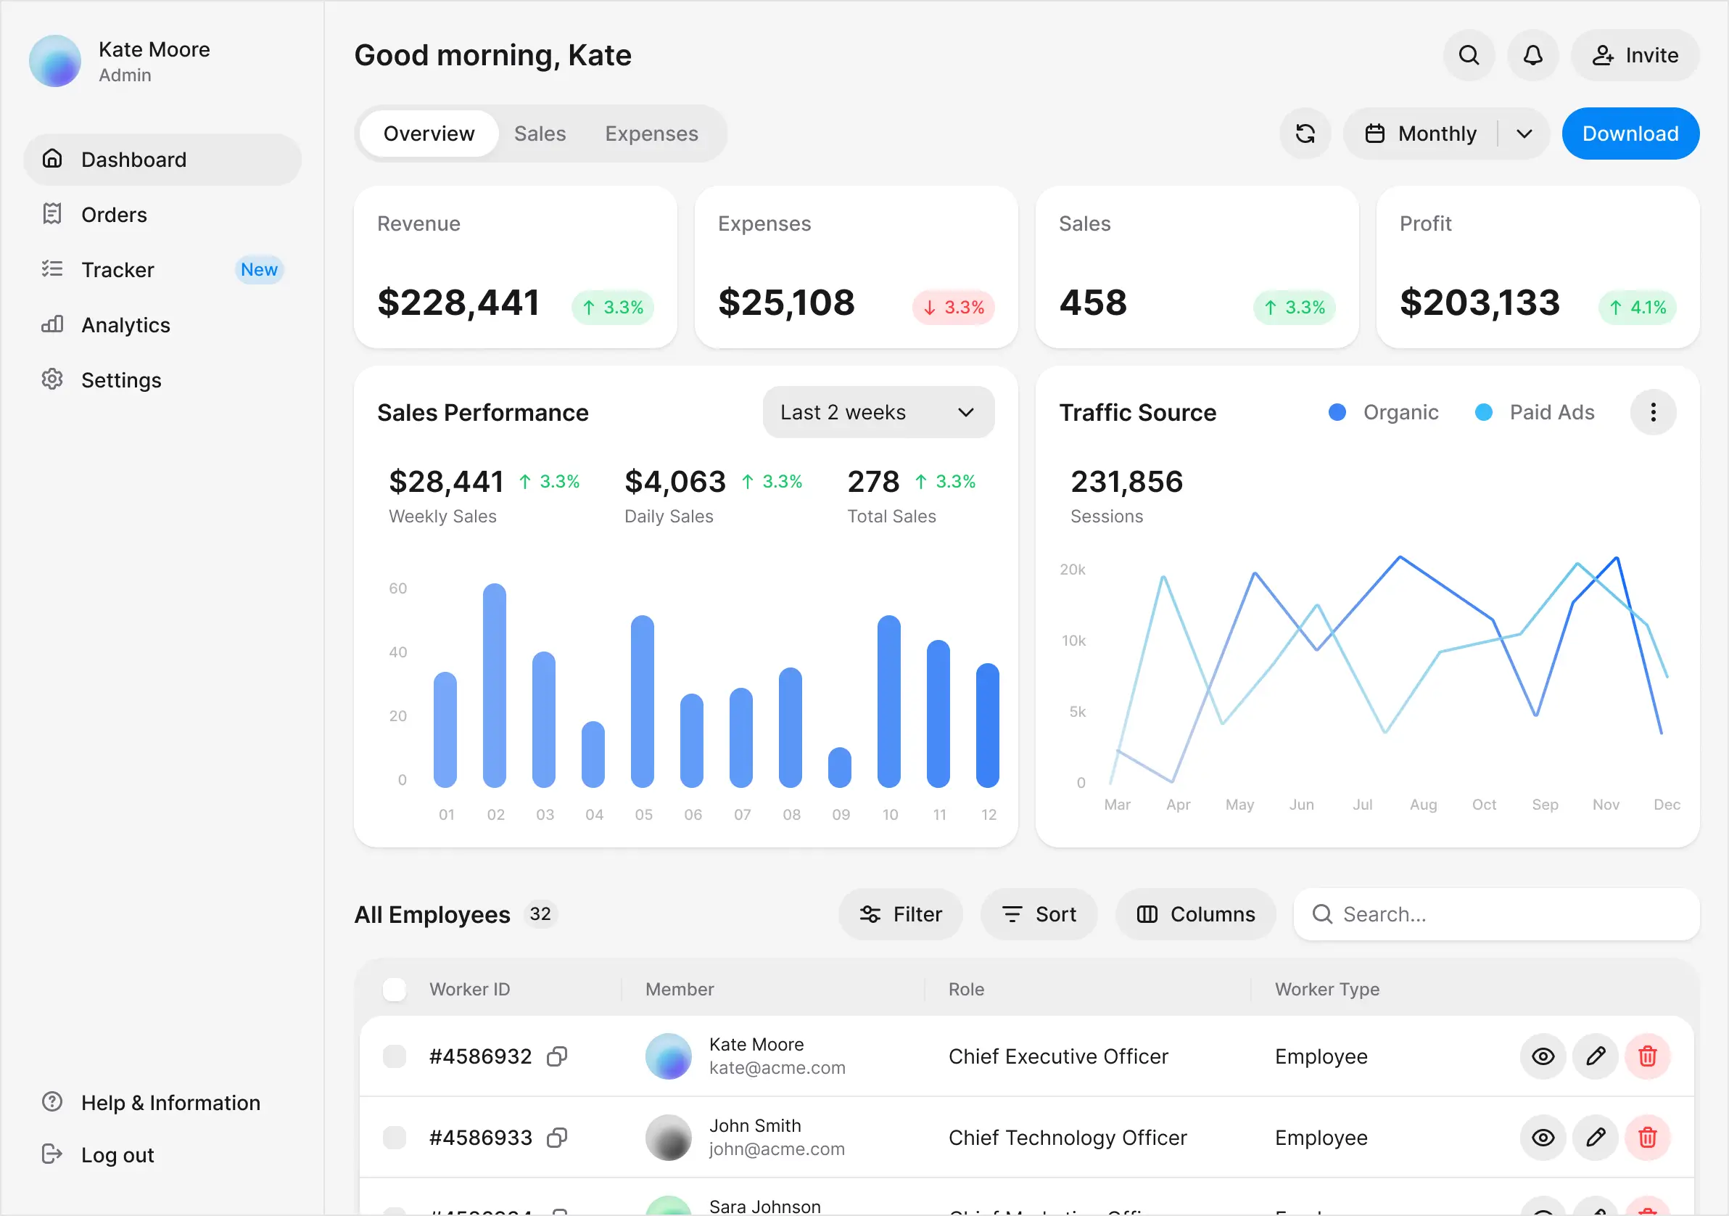Open the search icon in the top bar
Viewport: 1729px width, 1216px height.
click(1469, 55)
